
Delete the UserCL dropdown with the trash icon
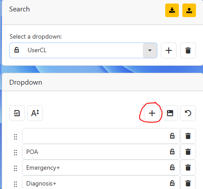pyautogui.click(x=188, y=50)
